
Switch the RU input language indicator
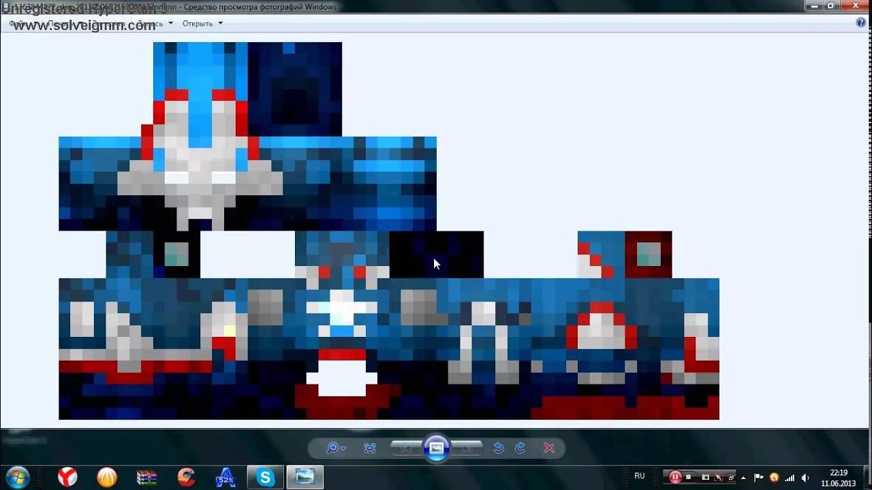click(640, 476)
